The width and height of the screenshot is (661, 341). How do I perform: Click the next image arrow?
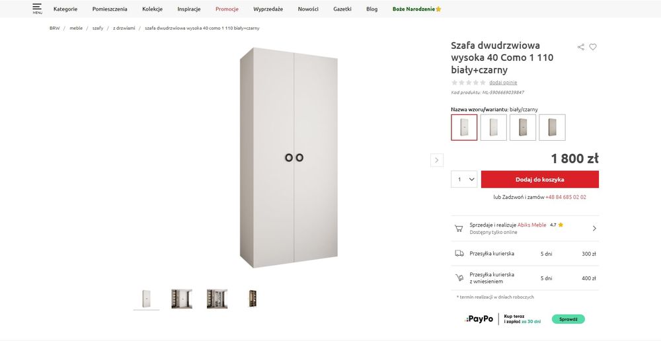click(436, 160)
